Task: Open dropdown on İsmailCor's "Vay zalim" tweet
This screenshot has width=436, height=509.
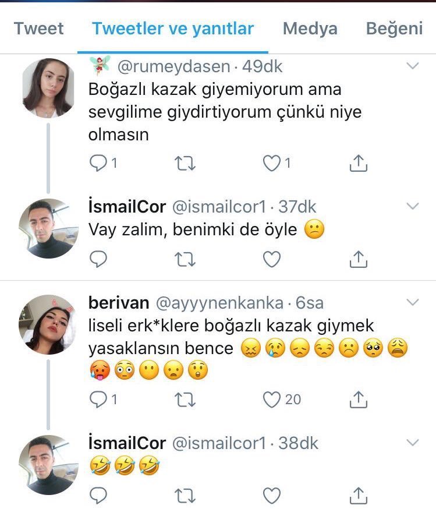Action: 413,206
